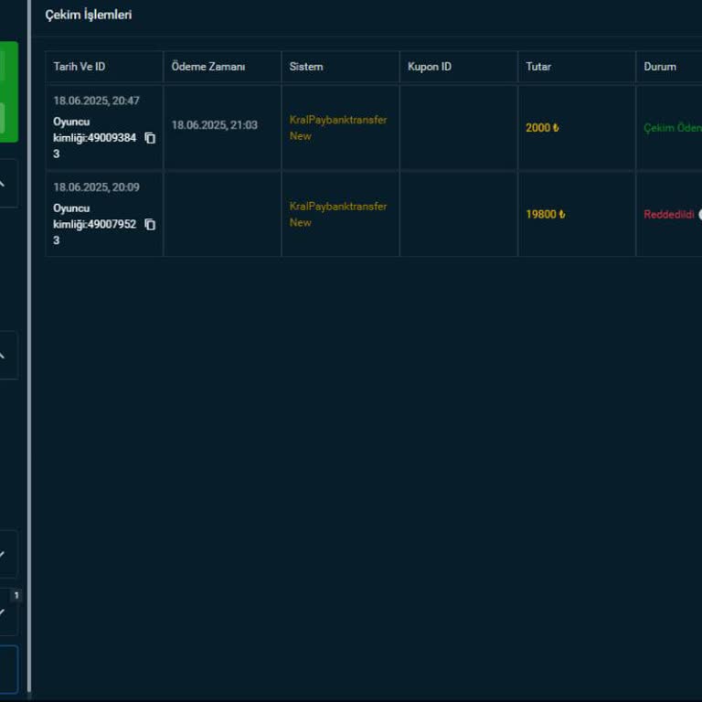702x702 pixels.
Task: Click the Ödeme Zamanı column header
Action: point(207,67)
